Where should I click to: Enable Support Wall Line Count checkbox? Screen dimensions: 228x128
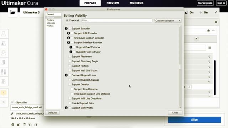(x=70, y=70)
